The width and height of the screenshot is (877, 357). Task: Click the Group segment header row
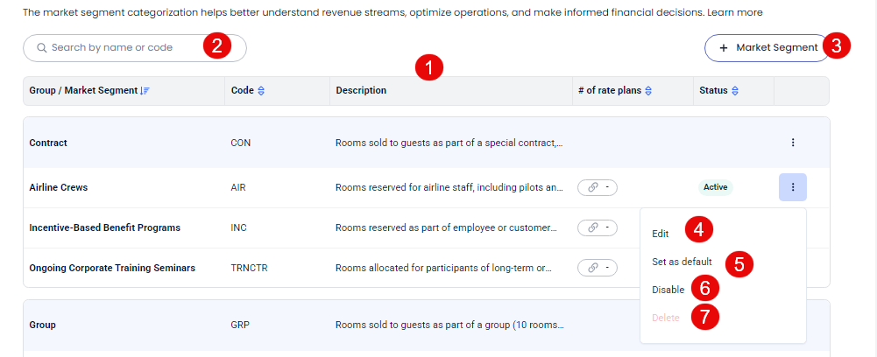(x=42, y=325)
